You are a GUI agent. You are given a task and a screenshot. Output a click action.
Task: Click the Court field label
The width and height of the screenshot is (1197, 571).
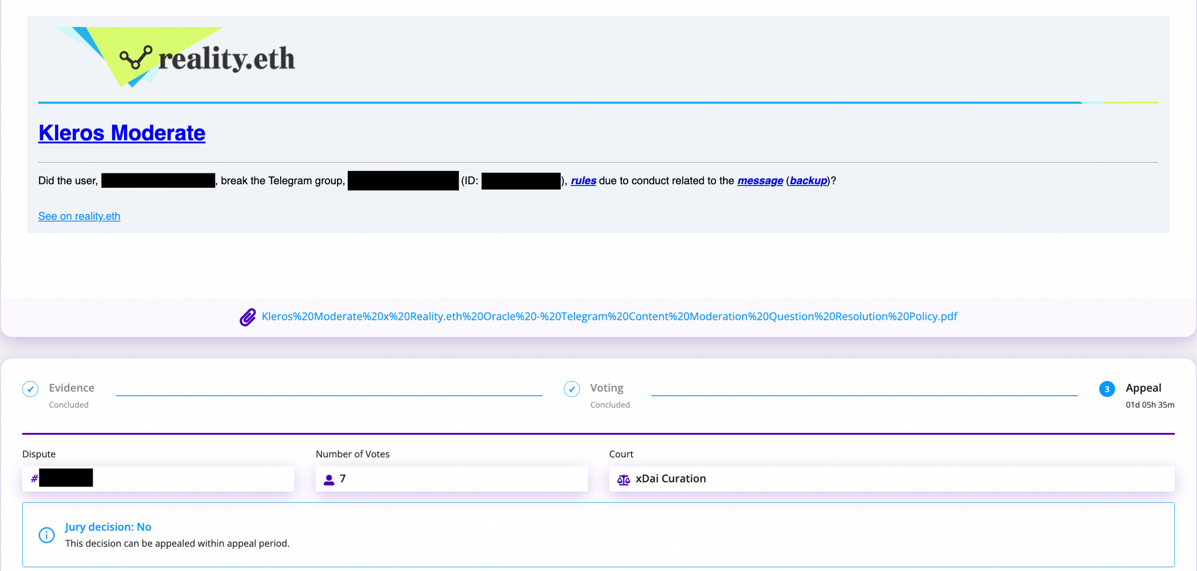[621, 454]
